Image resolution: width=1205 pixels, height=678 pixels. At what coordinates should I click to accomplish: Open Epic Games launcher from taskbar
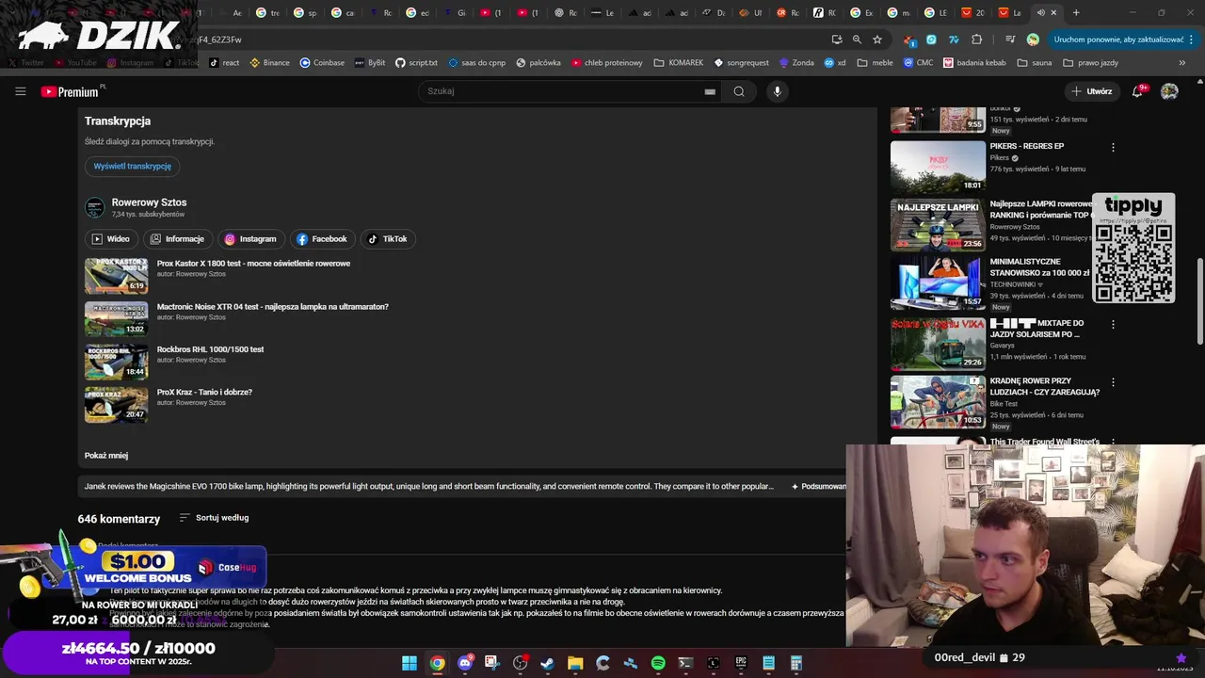741,663
